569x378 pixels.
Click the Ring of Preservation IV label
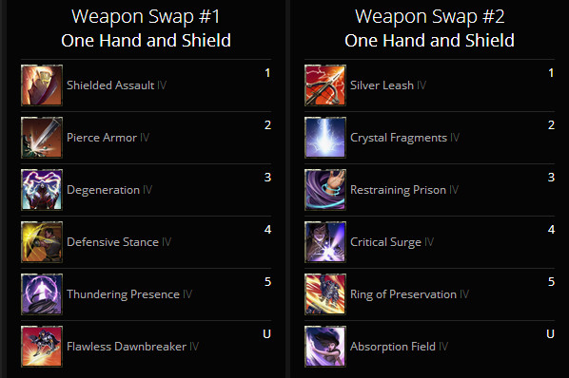tap(409, 294)
